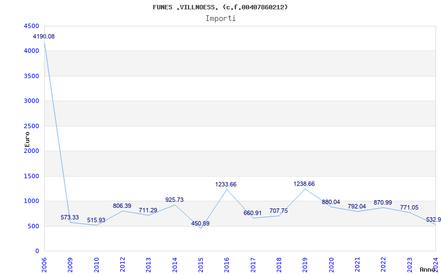Select the 880.04 data label

[331, 202]
